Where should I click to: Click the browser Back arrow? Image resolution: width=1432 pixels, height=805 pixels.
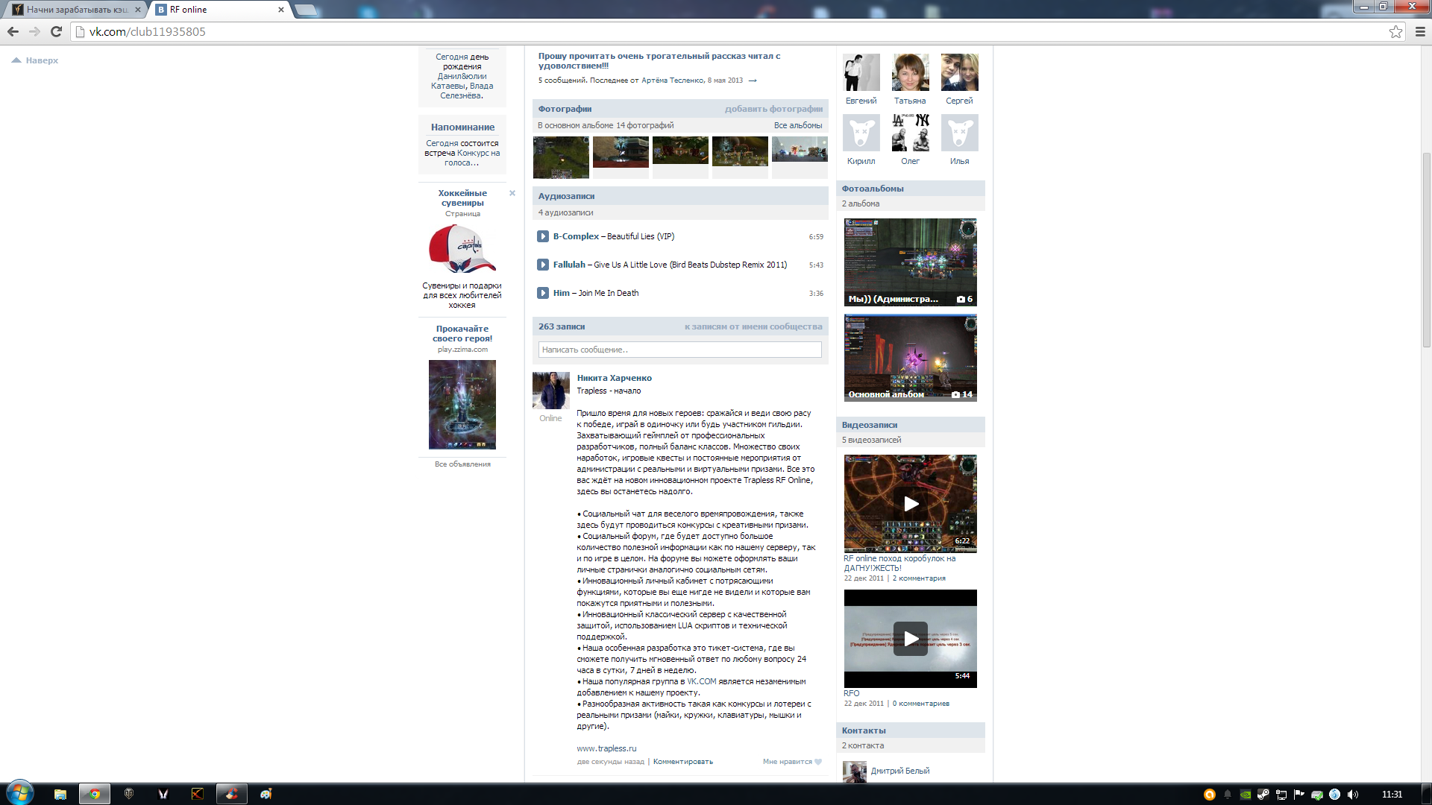click(x=13, y=31)
